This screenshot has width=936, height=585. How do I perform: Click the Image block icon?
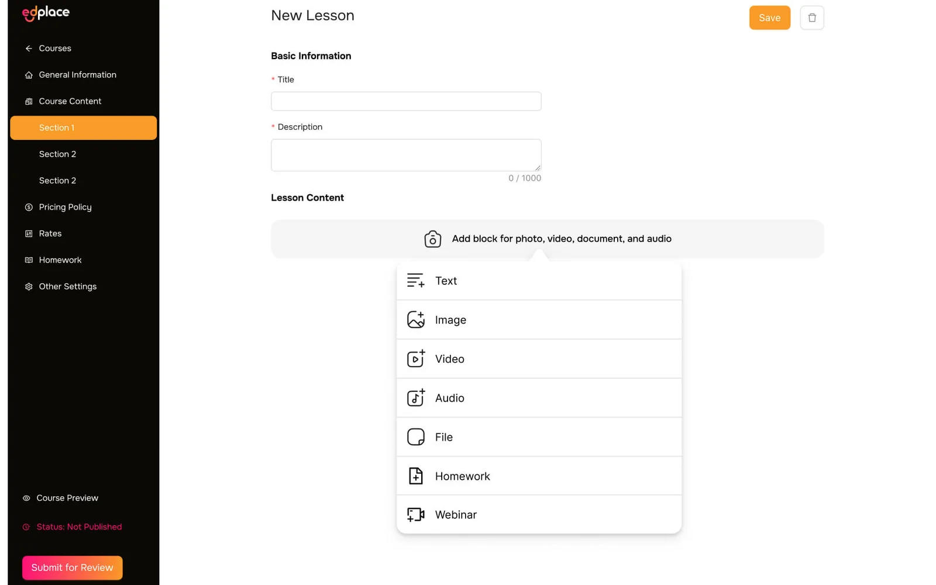pyautogui.click(x=415, y=319)
